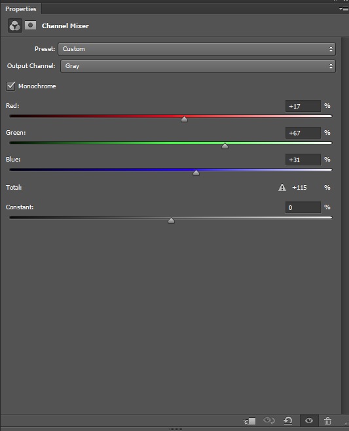The height and width of the screenshot is (431, 349).
Task: Click the Constant value input field
Action: 303,207
